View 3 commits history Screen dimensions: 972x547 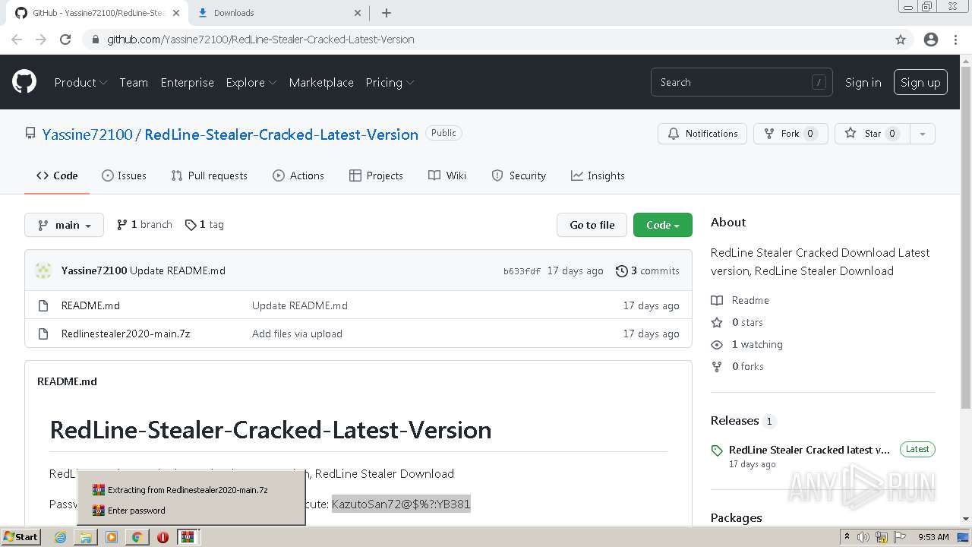click(647, 270)
